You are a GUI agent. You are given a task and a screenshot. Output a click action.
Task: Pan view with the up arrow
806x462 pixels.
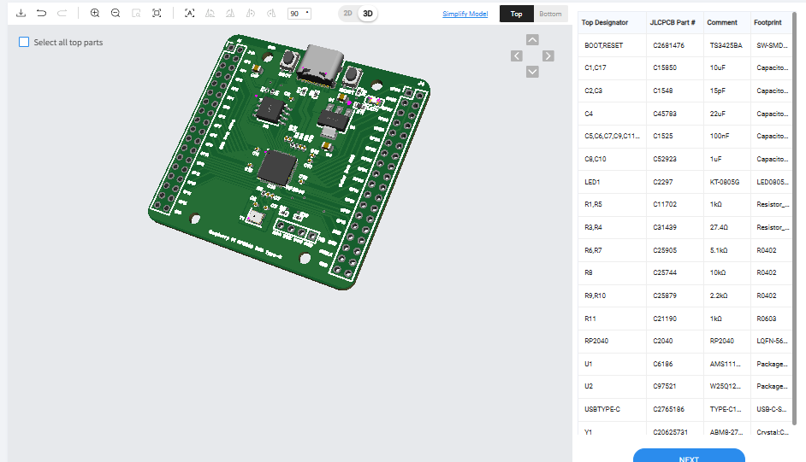(x=532, y=39)
